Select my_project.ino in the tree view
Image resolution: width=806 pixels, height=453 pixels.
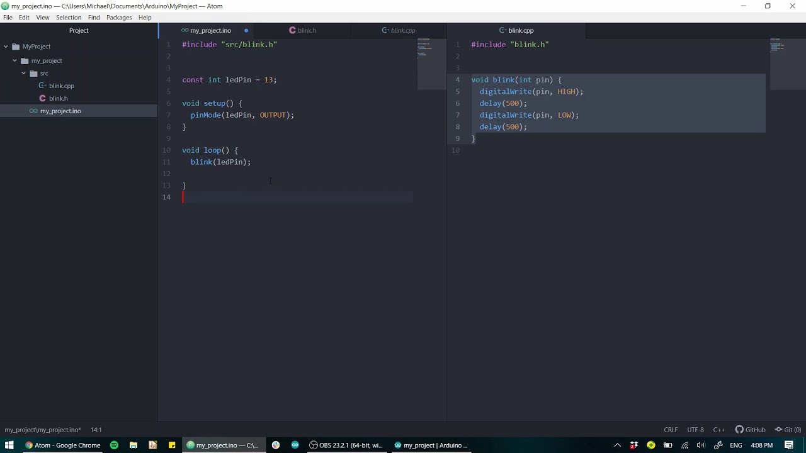click(60, 111)
